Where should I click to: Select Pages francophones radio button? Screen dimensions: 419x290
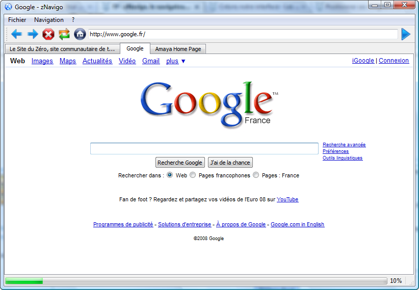pos(193,175)
